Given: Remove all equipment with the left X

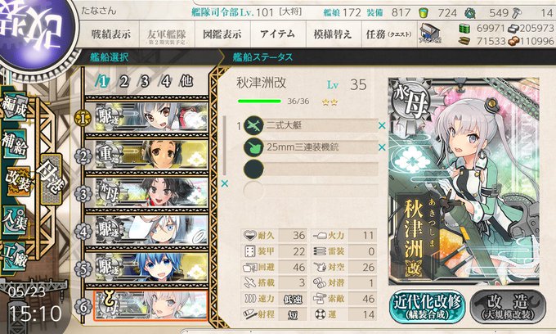Looking at the screenshot, I should (x=225, y=184).
